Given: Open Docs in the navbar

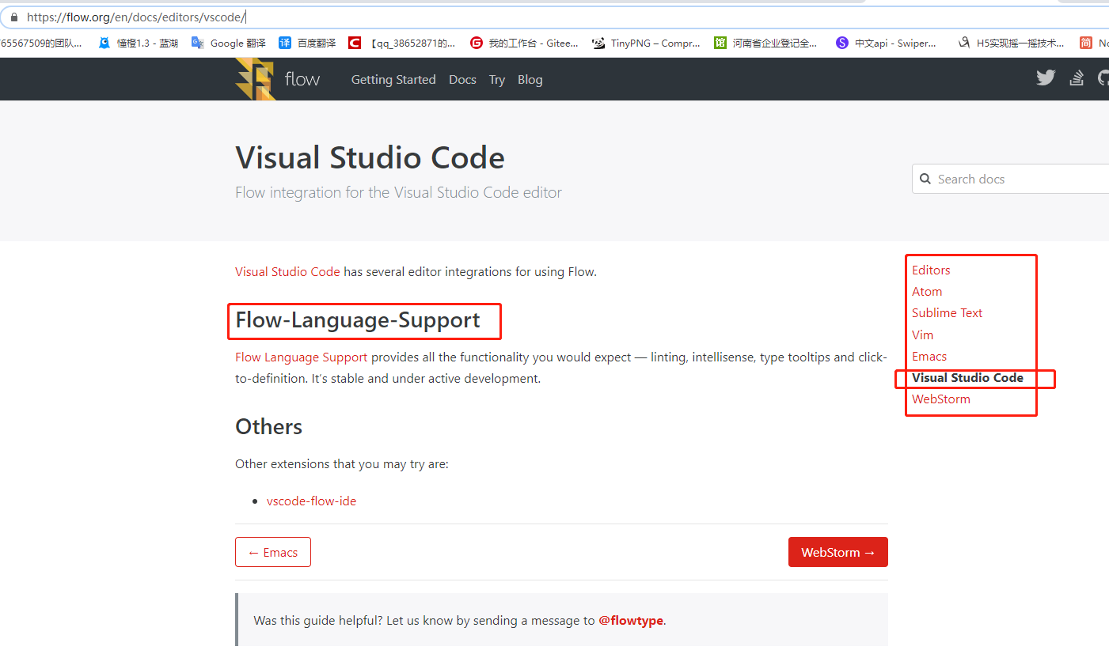Looking at the screenshot, I should (x=462, y=80).
